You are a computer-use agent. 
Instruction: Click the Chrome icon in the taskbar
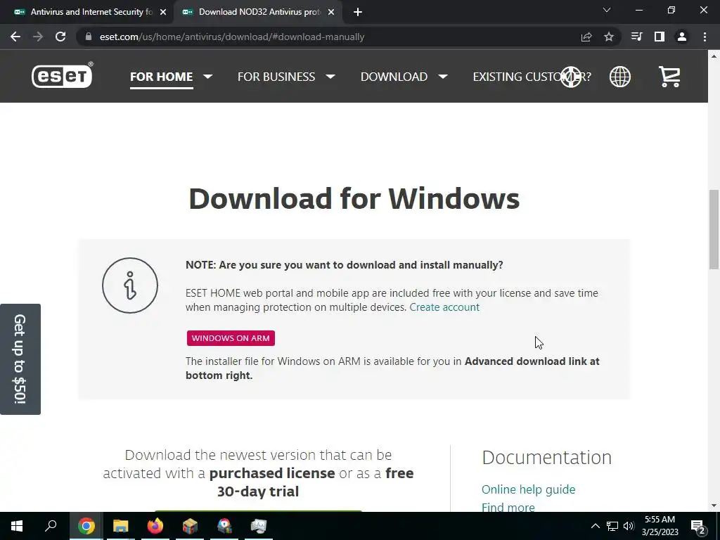click(x=86, y=526)
